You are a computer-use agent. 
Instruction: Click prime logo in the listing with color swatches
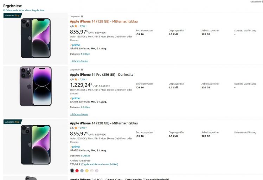[75, 147]
